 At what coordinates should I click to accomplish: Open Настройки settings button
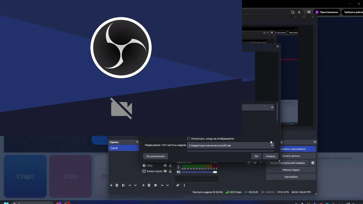(291, 177)
